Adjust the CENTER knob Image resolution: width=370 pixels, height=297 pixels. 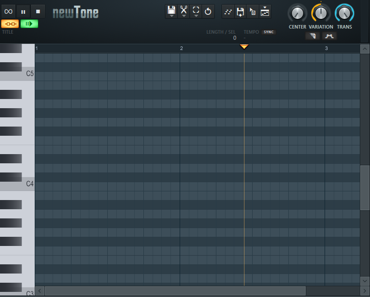click(298, 13)
